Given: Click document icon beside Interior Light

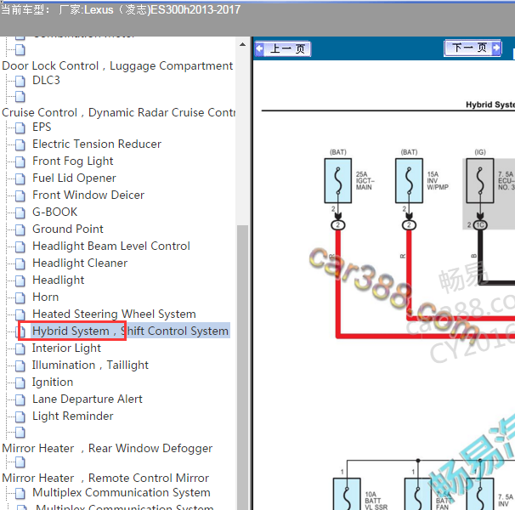Looking at the screenshot, I should (x=20, y=348).
